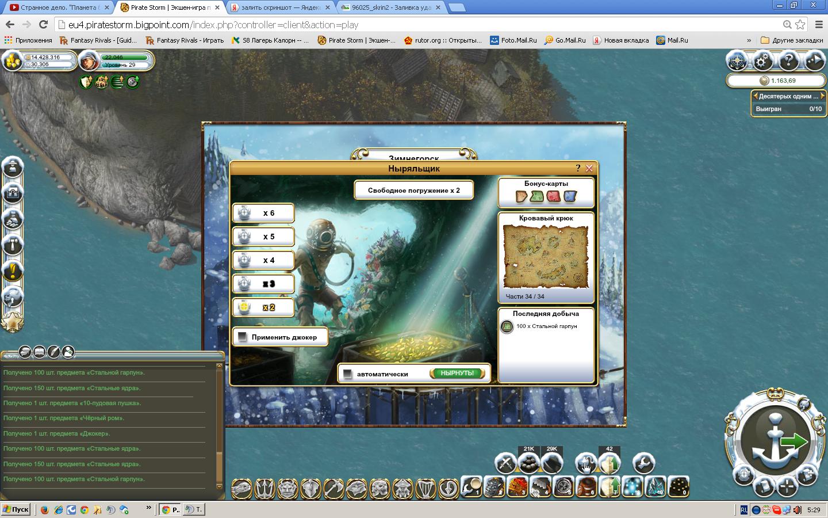Image resolution: width=828 pixels, height=518 pixels.
Task: Click the Кровавый крюк treasure map
Action: (546, 256)
